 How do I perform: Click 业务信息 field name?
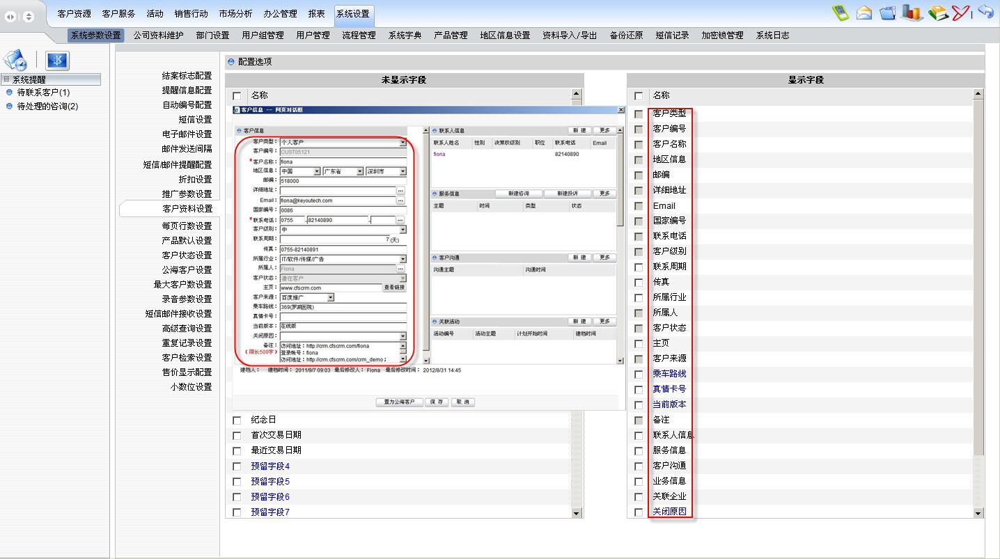tap(669, 481)
